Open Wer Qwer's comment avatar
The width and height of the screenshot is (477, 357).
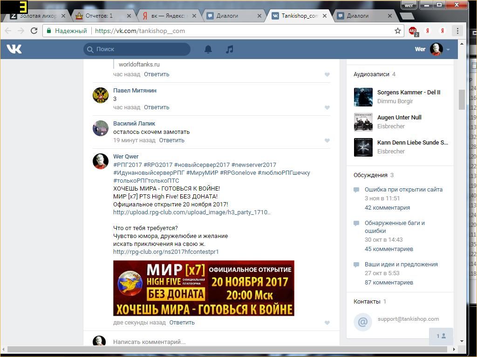point(101,161)
